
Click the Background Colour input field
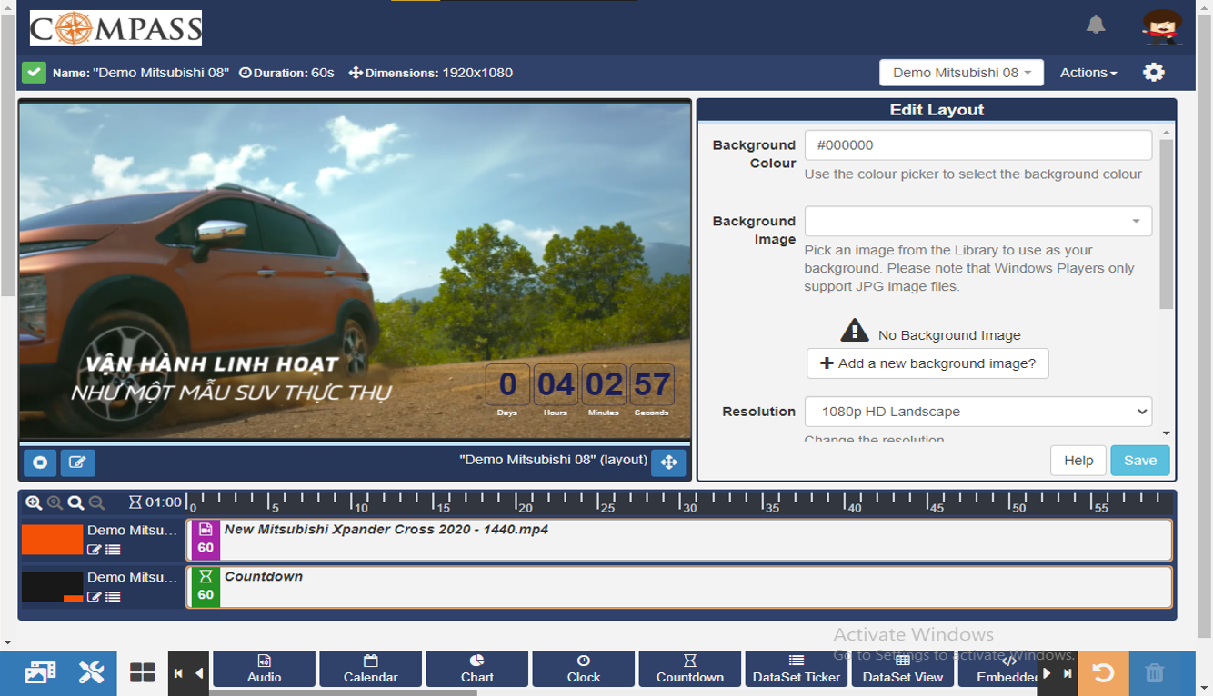[x=977, y=145]
